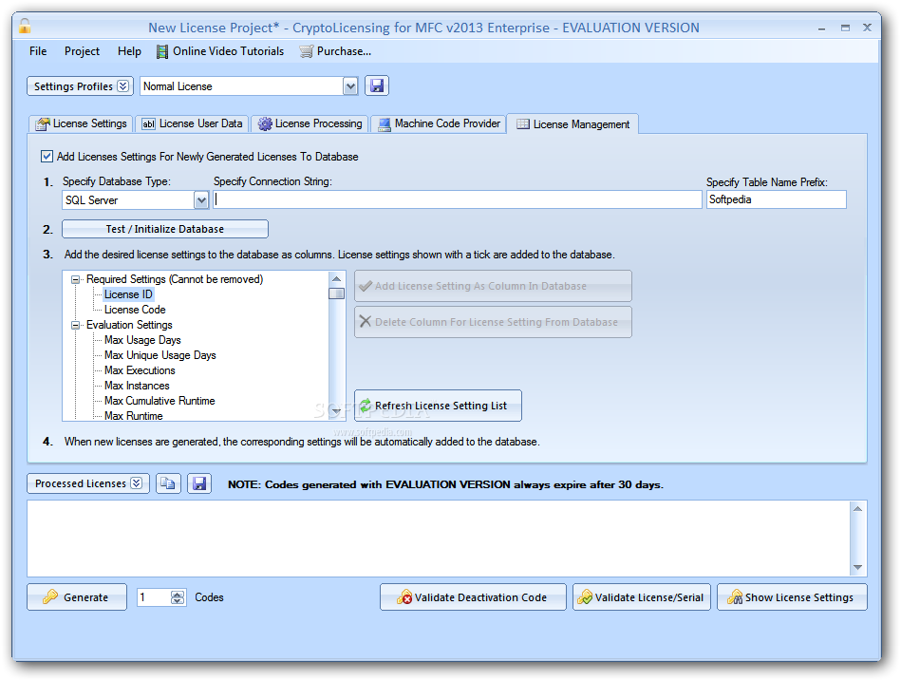This screenshot has width=901, height=681.
Task: Open the Processed Licenses dropdown
Action: [x=88, y=483]
